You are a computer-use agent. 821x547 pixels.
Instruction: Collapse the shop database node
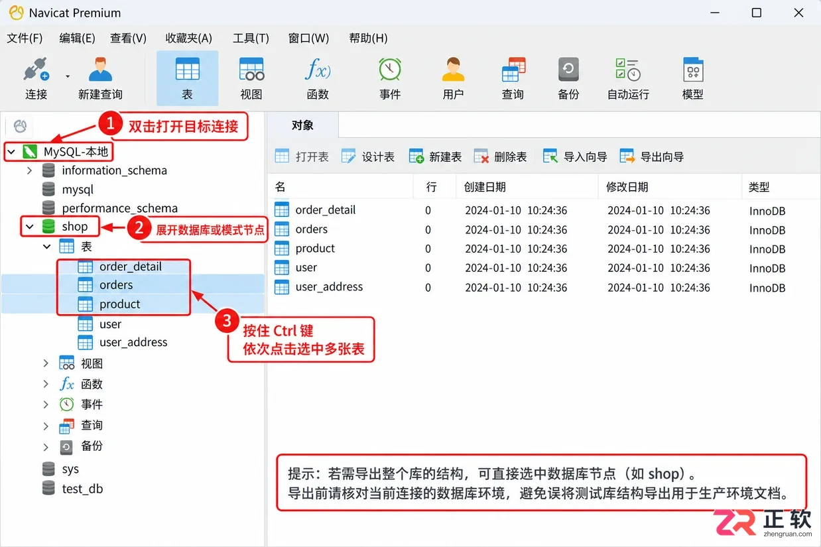tap(29, 227)
